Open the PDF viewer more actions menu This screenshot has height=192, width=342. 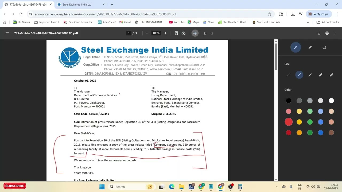[335, 33]
